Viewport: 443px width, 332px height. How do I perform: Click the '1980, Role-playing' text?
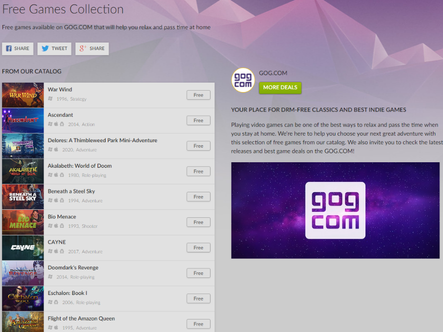click(x=87, y=175)
